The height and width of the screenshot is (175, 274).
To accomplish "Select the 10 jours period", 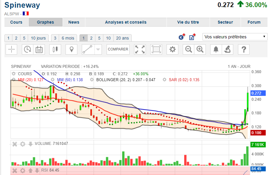I will coord(38,38).
